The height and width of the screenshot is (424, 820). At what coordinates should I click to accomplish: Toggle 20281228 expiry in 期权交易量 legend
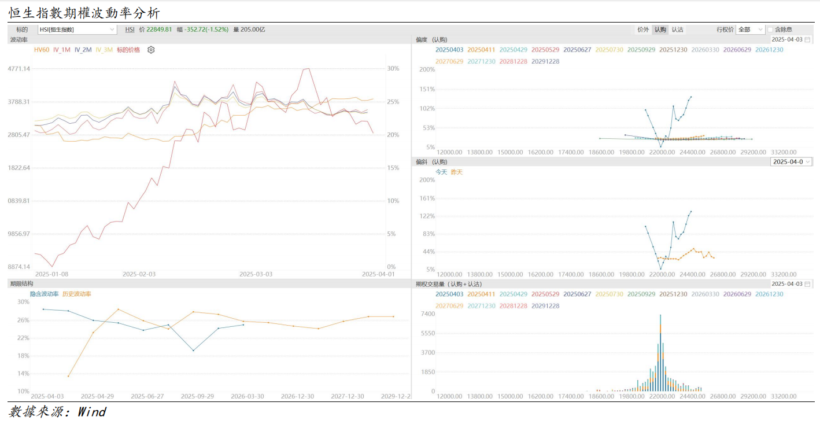(x=514, y=305)
